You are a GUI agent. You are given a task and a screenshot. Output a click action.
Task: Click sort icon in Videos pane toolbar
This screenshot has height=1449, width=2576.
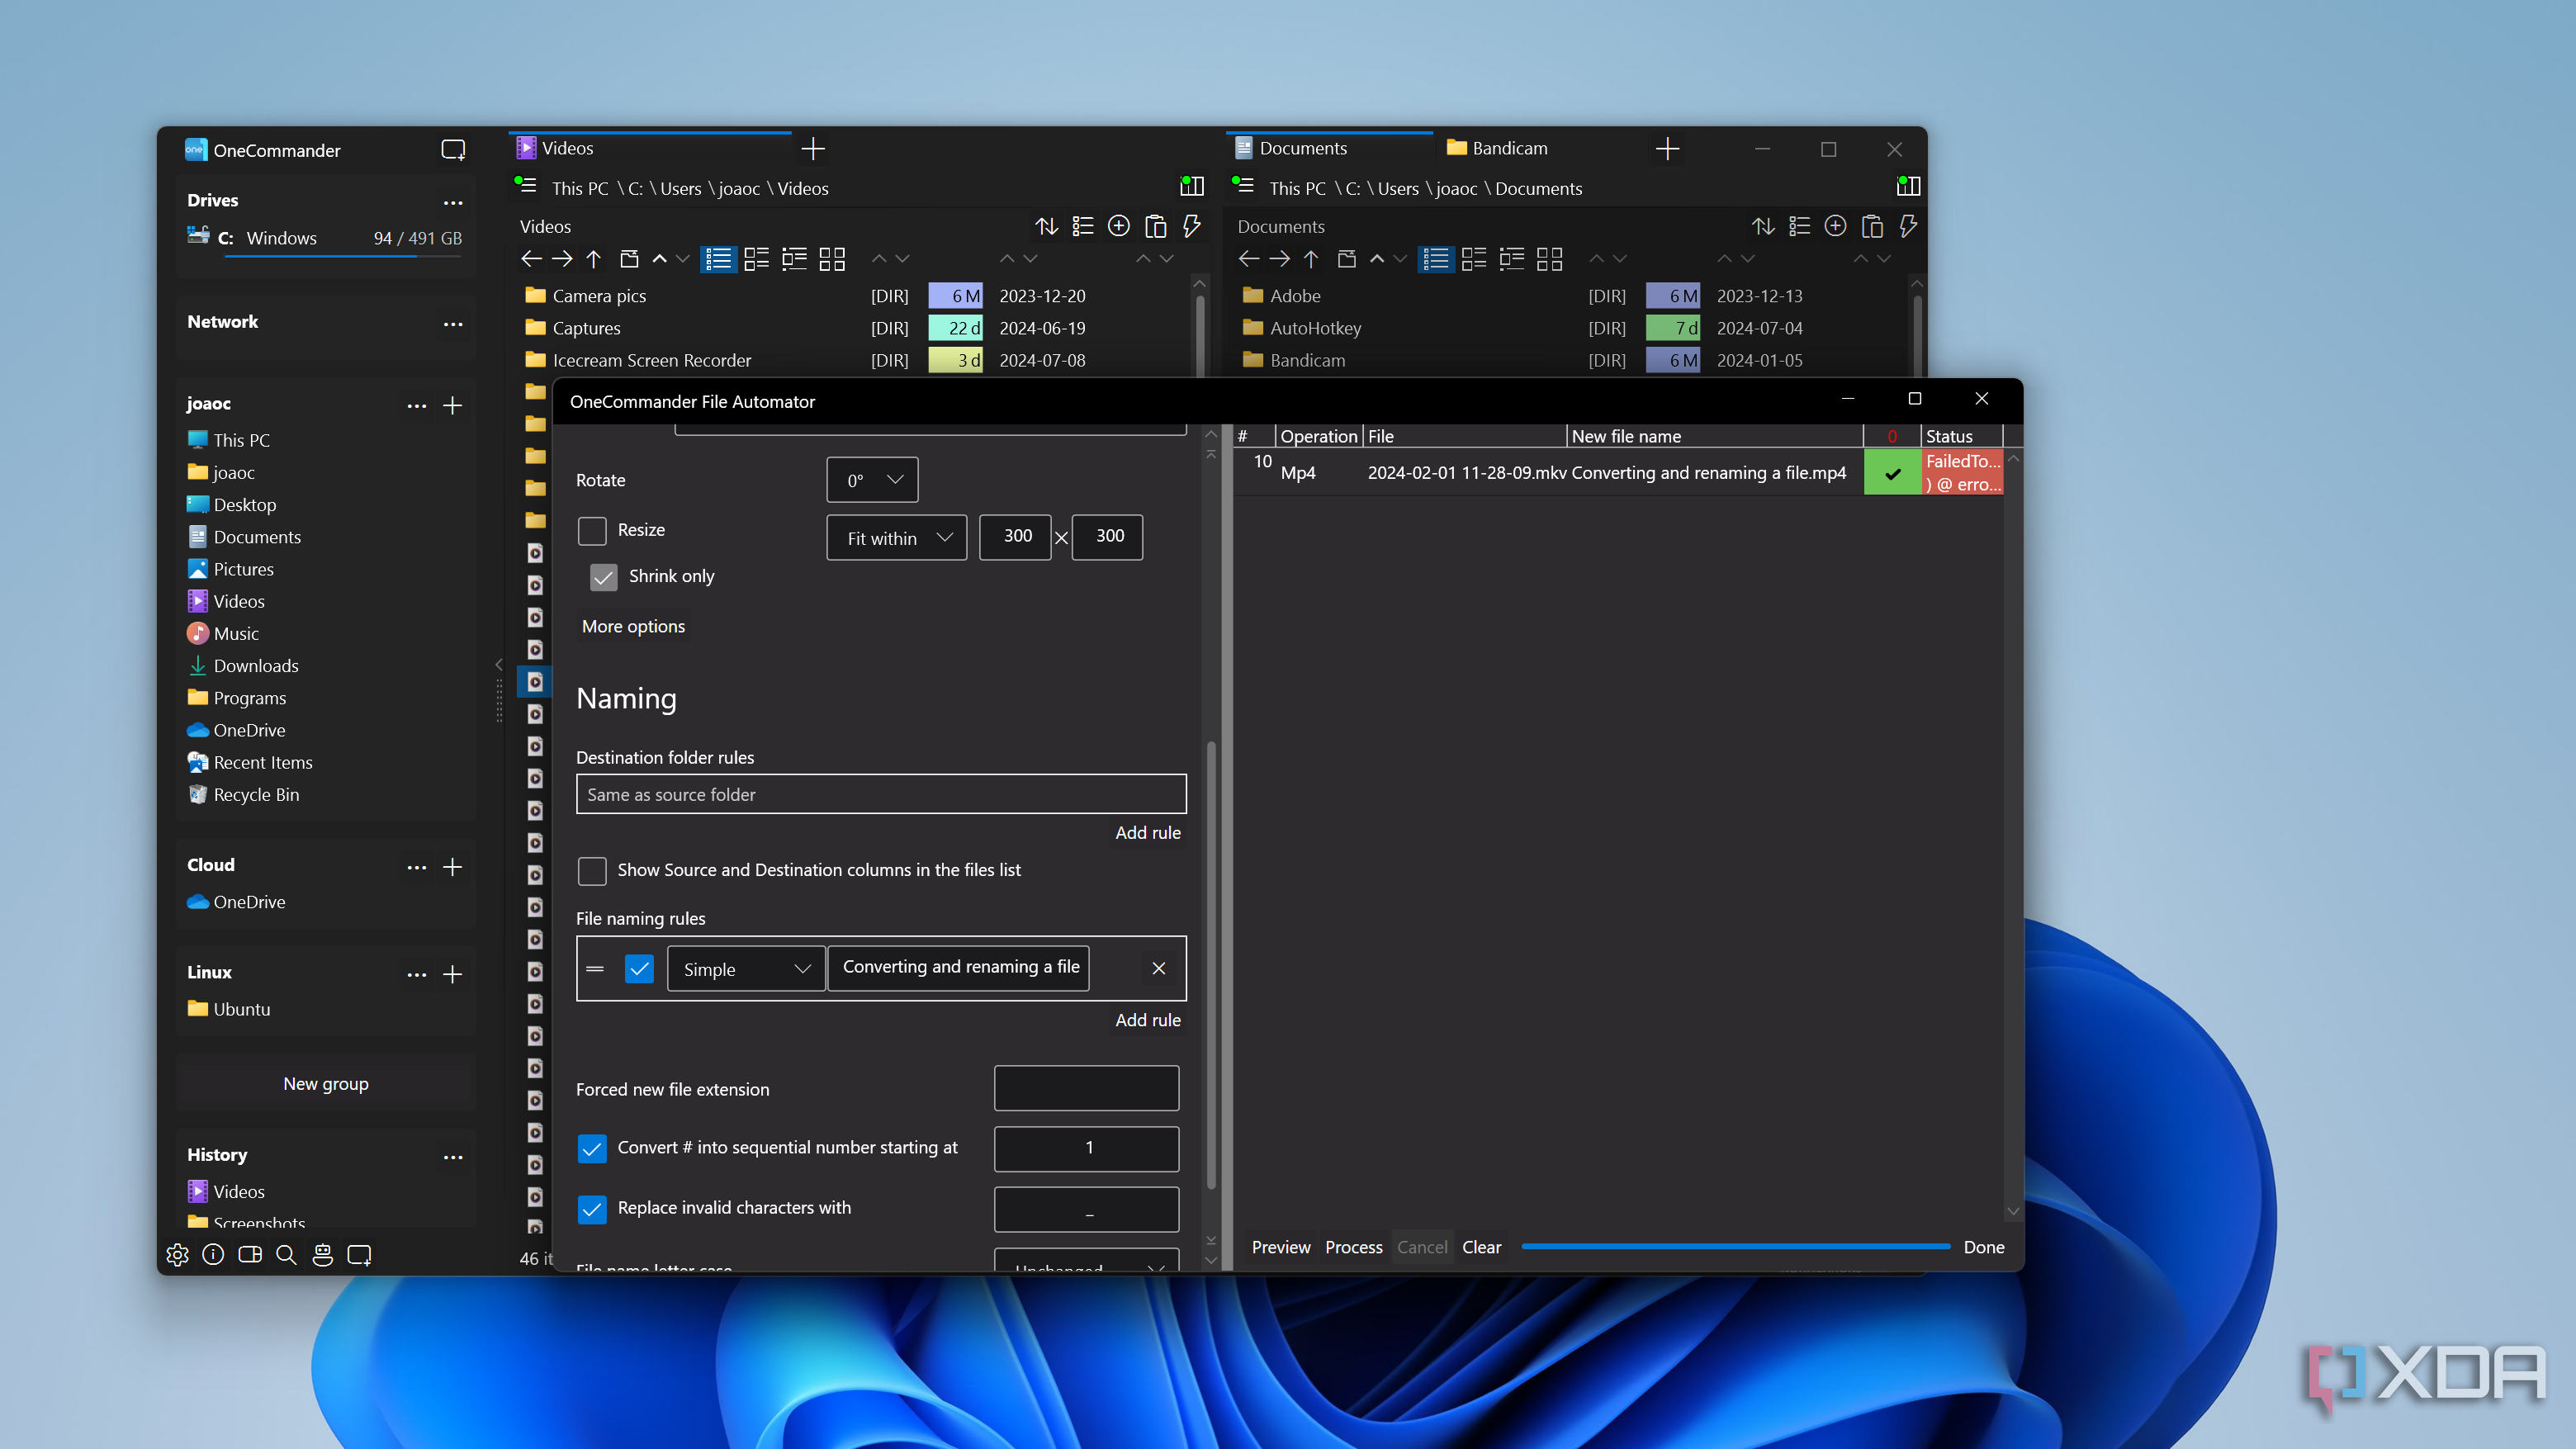tap(1046, 226)
